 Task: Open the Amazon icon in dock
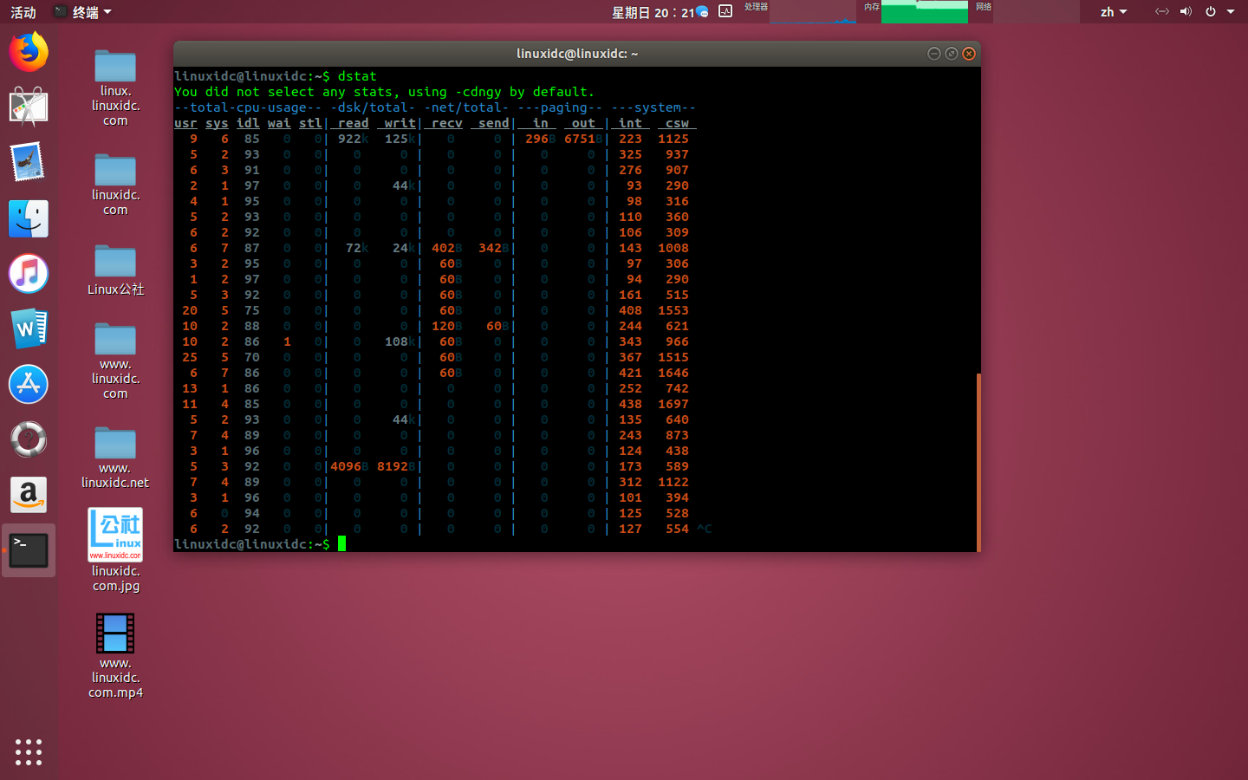(29, 495)
